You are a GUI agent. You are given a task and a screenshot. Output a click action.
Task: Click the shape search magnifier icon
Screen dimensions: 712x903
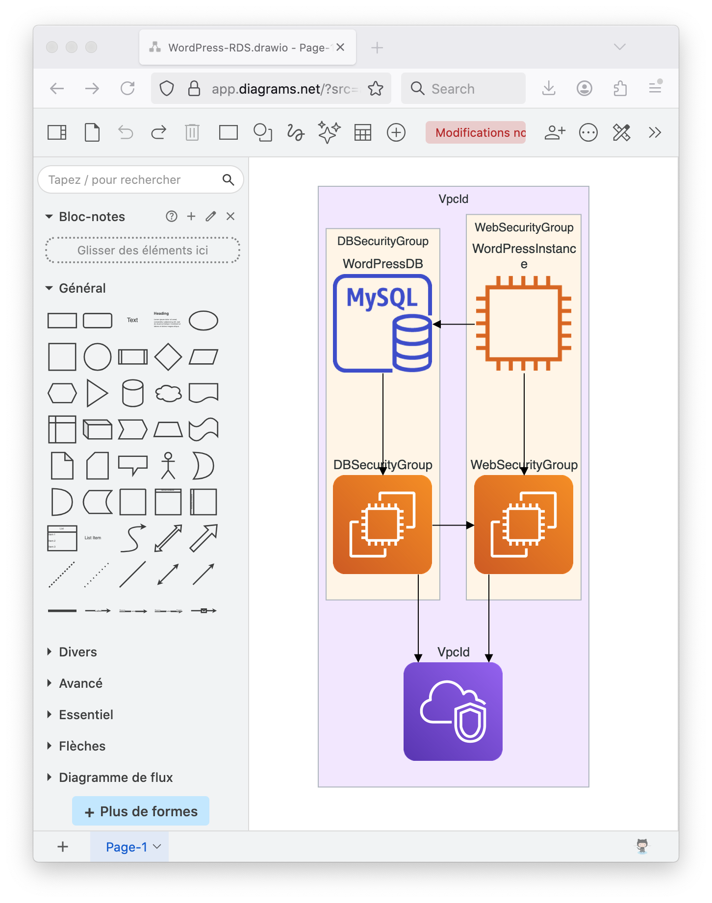[228, 179]
